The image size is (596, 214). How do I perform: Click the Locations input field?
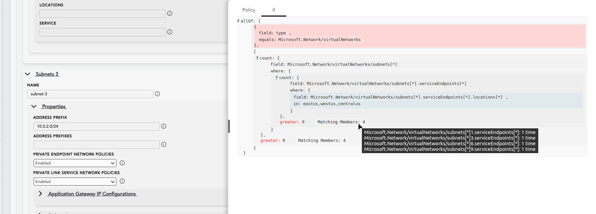(x=102, y=14)
